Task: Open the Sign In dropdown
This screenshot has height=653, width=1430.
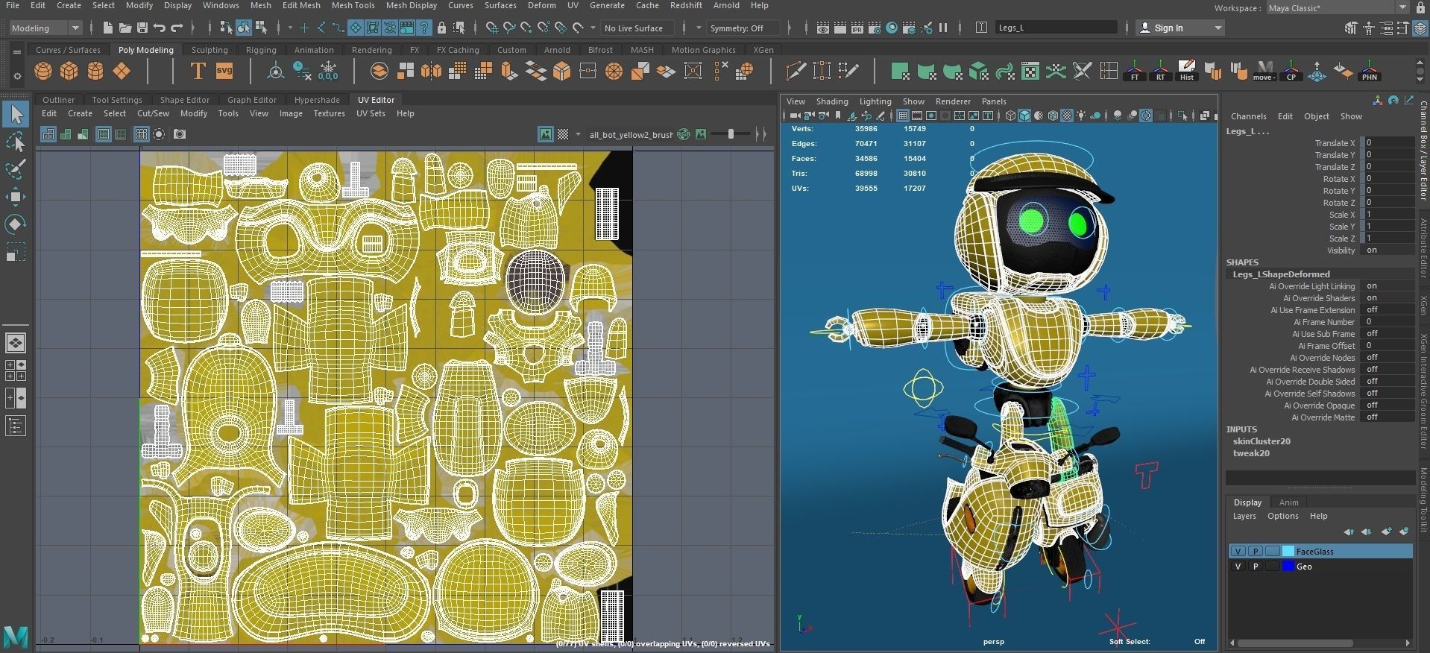Action: 1181,28
